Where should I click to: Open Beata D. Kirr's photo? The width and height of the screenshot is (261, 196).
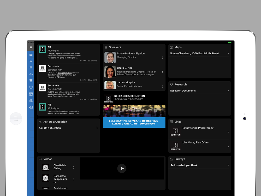110,72
